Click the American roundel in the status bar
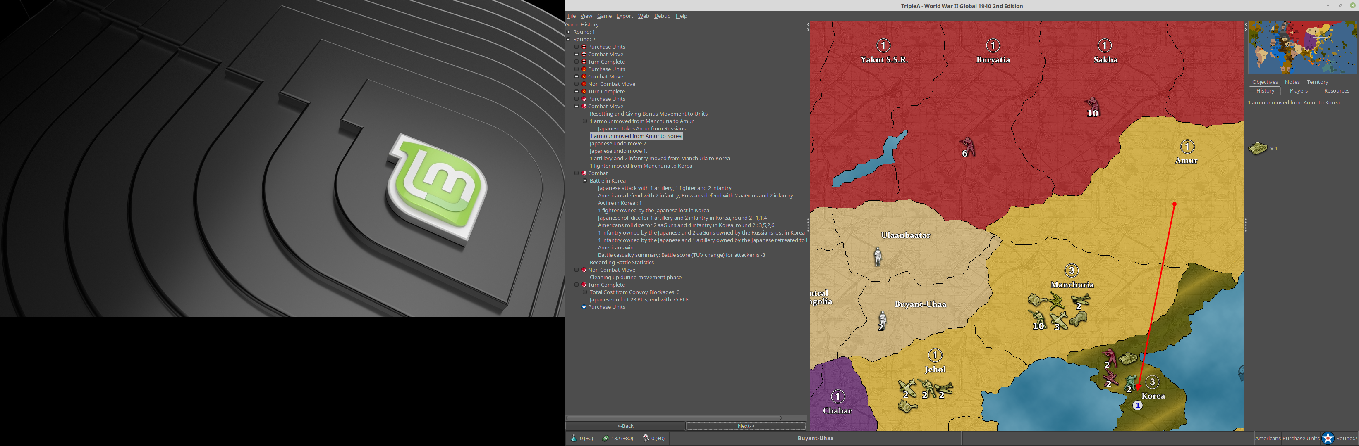This screenshot has height=446, width=1359. 1328,438
